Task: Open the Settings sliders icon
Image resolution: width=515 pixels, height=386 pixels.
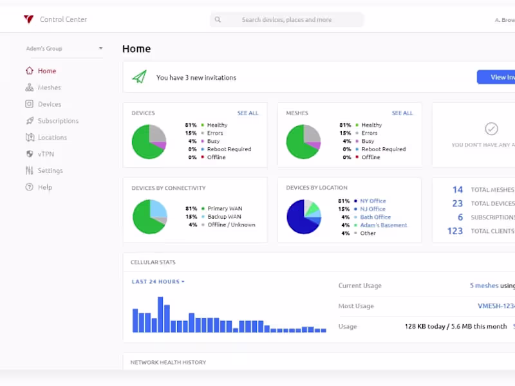Action: pyautogui.click(x=29, y=170)
